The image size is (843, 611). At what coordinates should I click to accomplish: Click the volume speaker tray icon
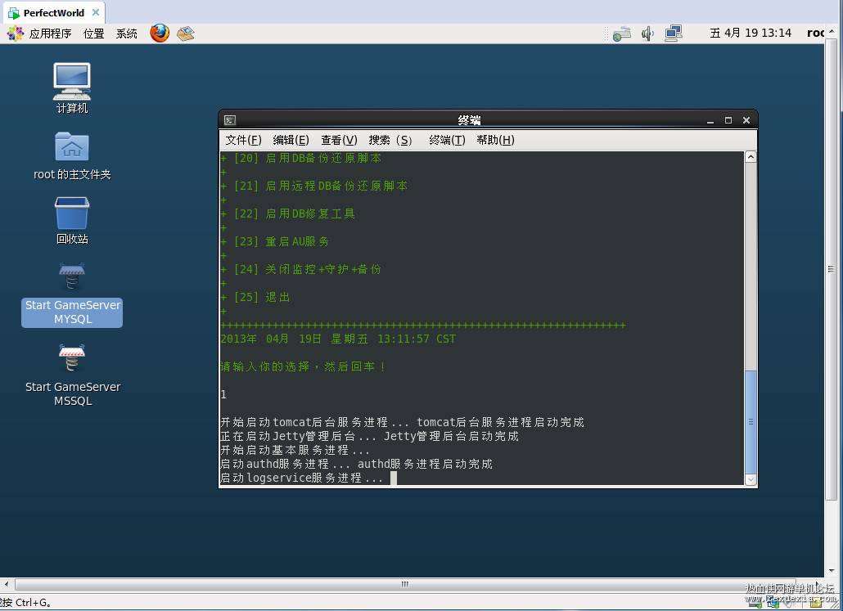click(x=648, y=34)
